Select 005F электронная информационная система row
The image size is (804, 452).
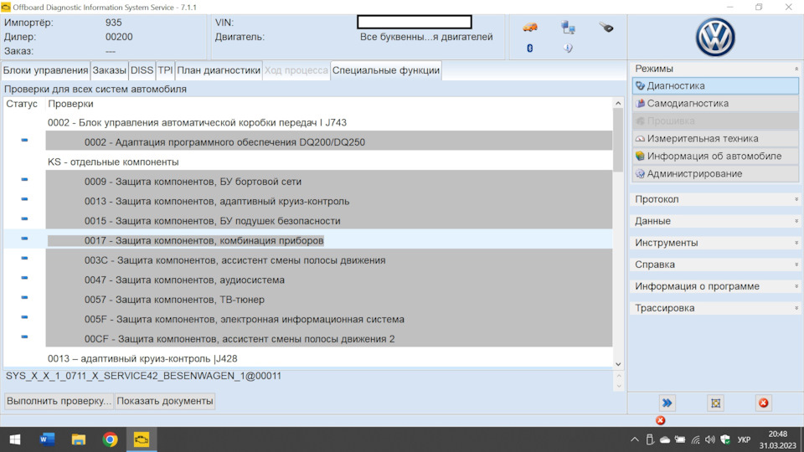pyautogui.click(x=328, y=319)
